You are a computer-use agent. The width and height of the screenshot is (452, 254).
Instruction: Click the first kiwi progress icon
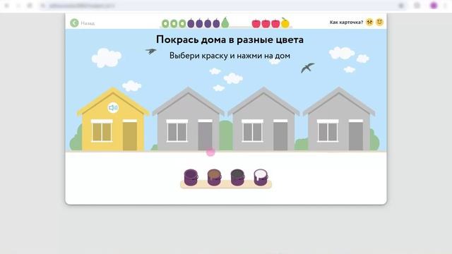click(x=165, y=23)
